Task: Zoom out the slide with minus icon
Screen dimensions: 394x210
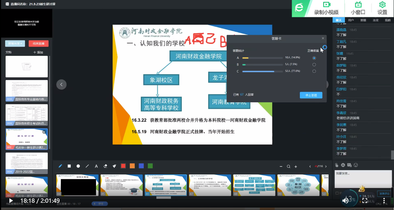Action: [x=281, y=166]
